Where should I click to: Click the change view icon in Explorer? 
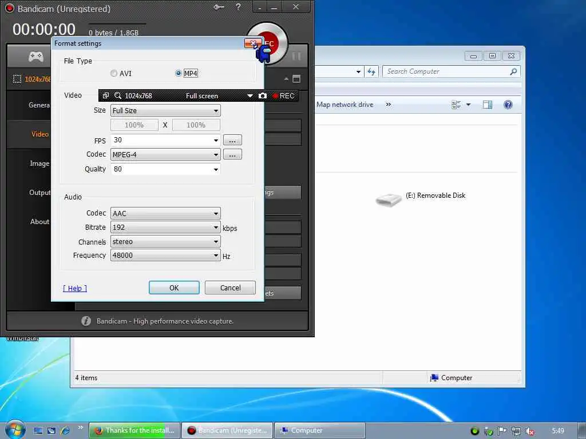coord(456,105)
